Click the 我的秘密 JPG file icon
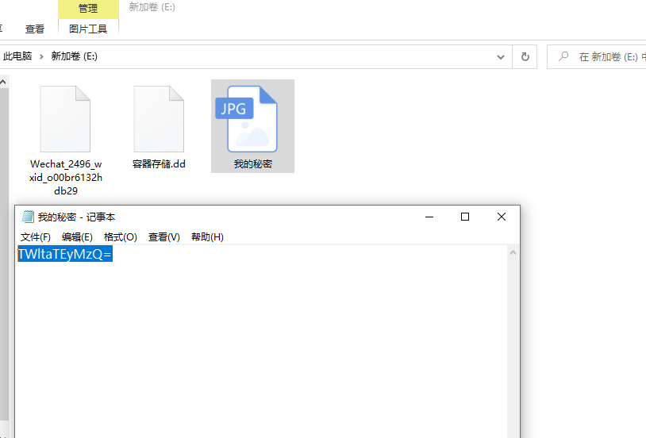Image resolution: width=646 pixels, height=438 pixels. point(252,119)
